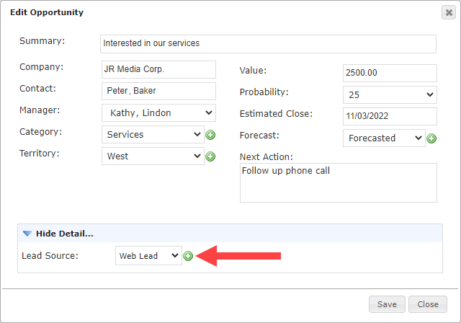Image resolution: width=461 pixels, height=323 pixels.
Task: Collapse the Hide Detail section triangle
Action: (27, 234)
